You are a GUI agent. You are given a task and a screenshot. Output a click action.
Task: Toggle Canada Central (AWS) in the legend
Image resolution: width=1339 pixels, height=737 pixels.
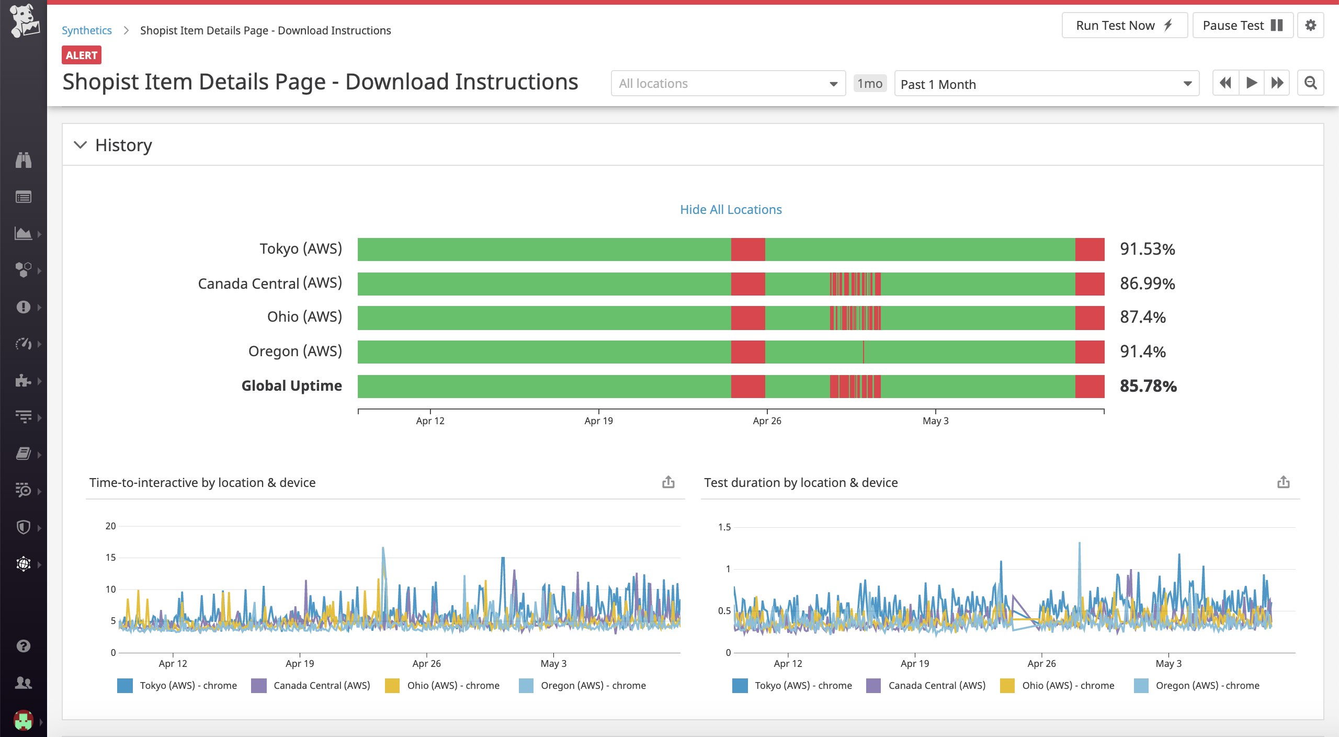click(x=321, y=685)
